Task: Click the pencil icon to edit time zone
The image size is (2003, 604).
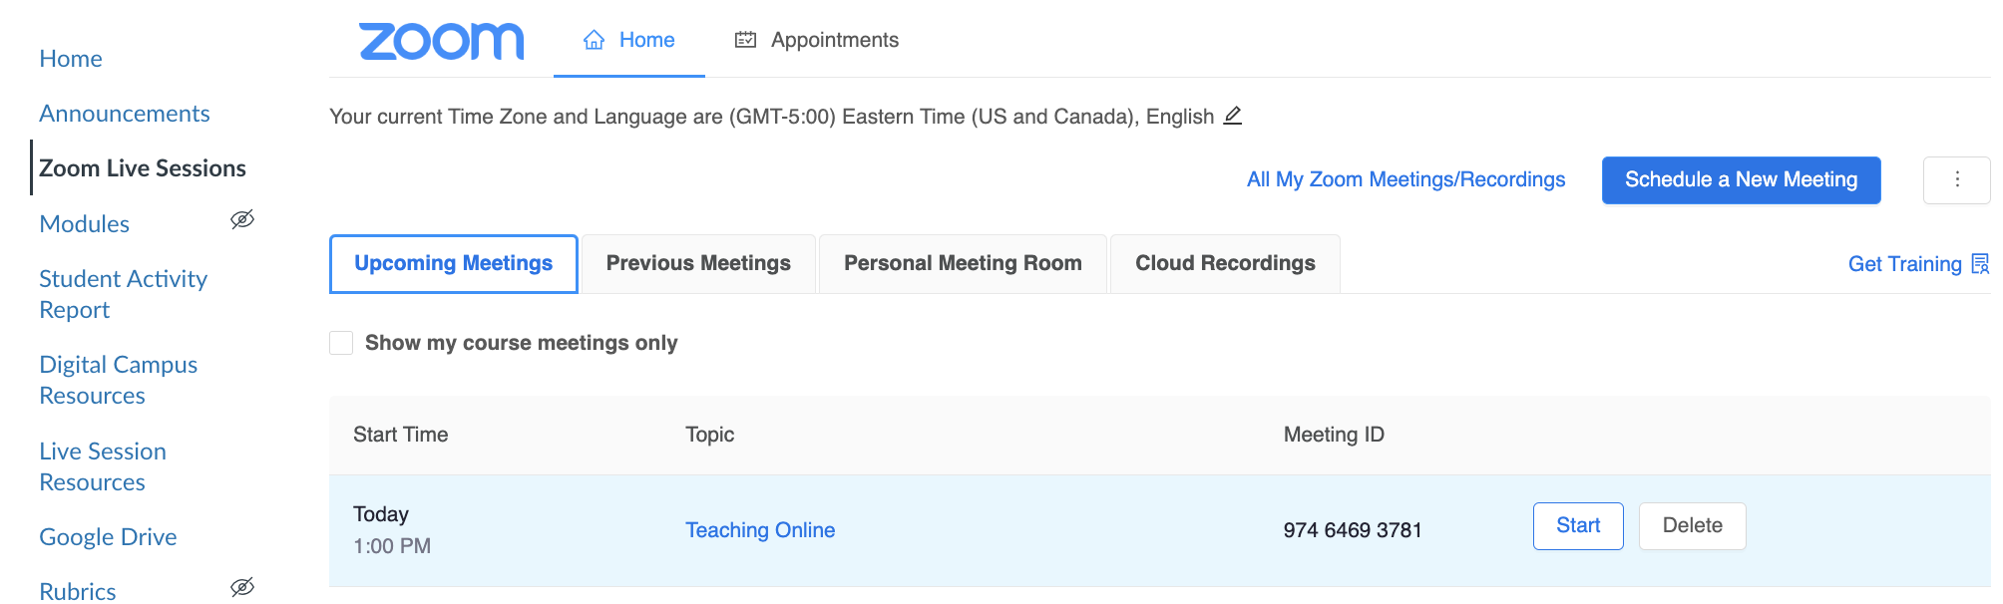Action: (x=1233, y=116)
